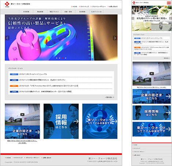This screenshot has height=166, width=172.
Task: Open 採用情報 tab in gray navigation bar
Action: click(82, 12)
